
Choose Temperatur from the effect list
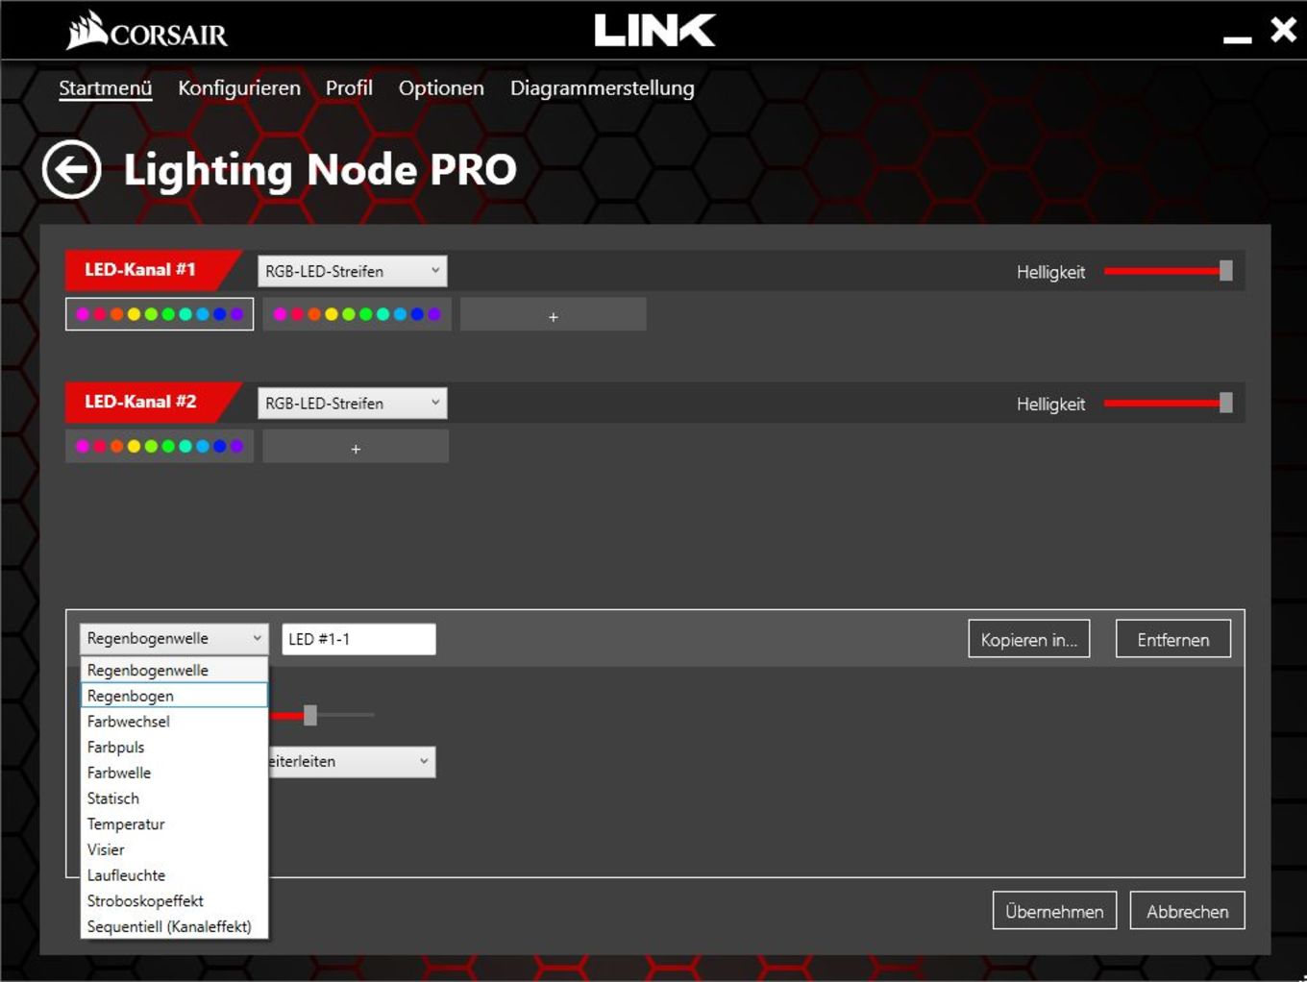click(174, 824)
